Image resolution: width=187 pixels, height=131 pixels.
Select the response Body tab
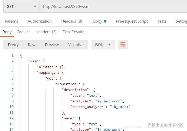pyautogui.click(x=7, y=32)
